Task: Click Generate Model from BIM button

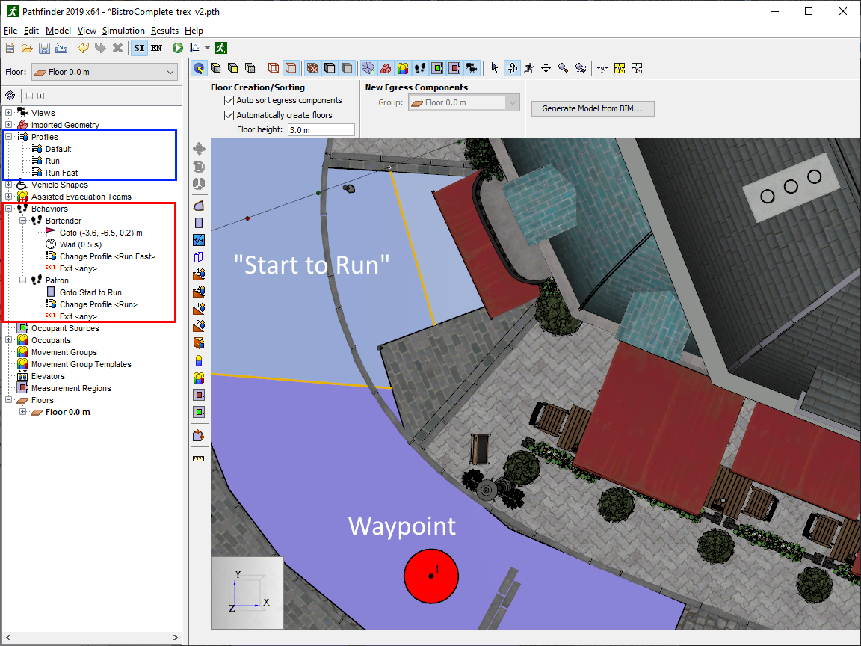Action: [x=592, y=108]
